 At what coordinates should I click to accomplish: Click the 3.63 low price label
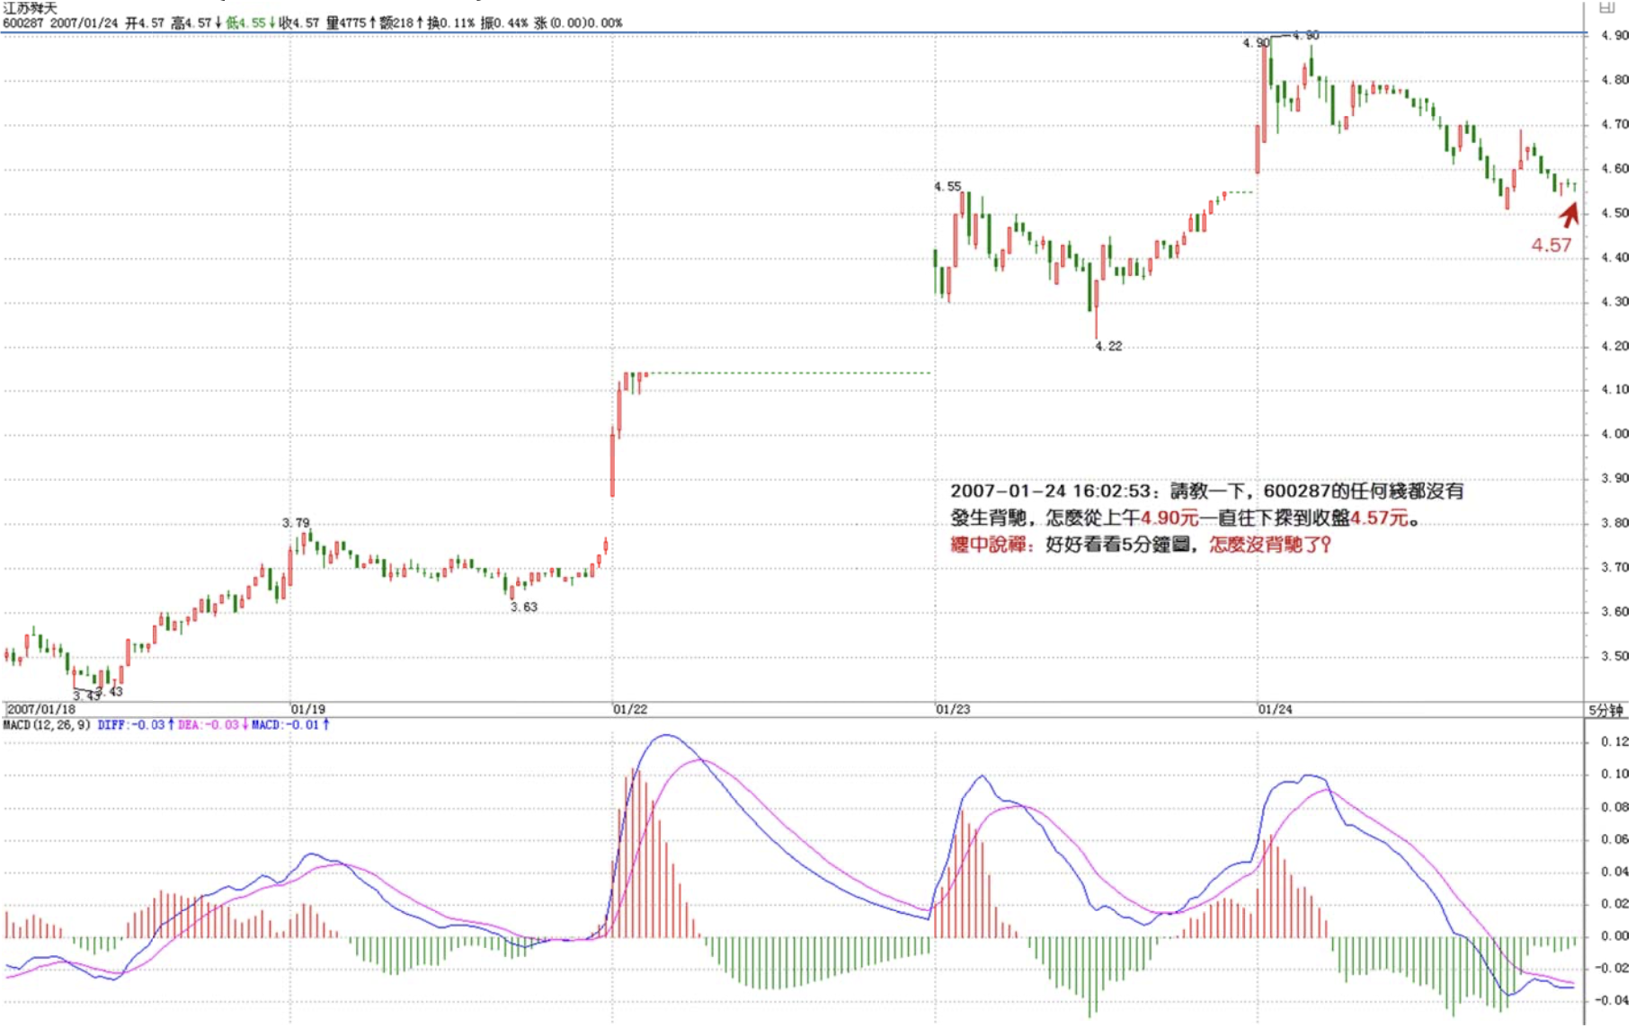524,607
